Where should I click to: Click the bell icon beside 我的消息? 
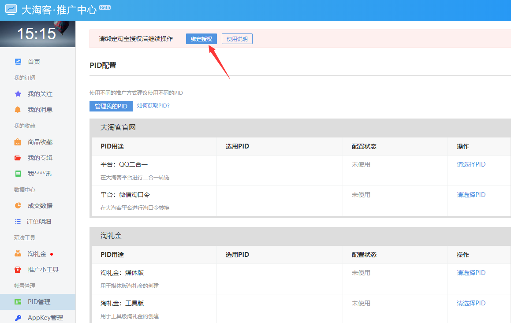click(x=18, y=110)
